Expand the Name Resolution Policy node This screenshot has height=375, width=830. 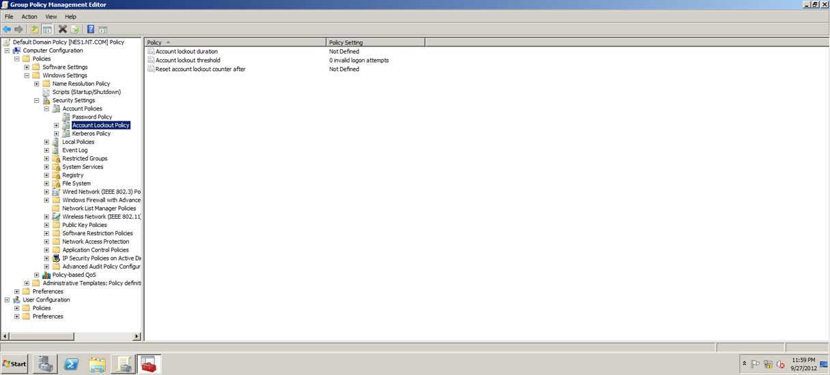click(37, 84)
